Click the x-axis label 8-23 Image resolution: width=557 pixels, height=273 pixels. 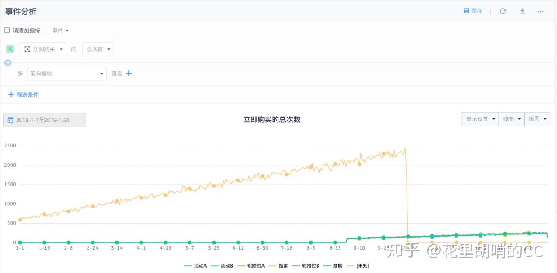335,248
